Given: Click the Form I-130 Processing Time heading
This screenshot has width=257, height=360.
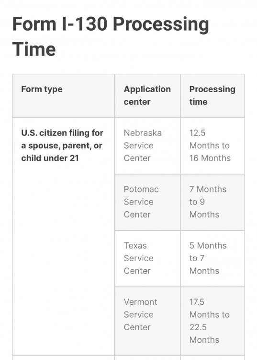Looking at the screenshot, I should (111, 36).
